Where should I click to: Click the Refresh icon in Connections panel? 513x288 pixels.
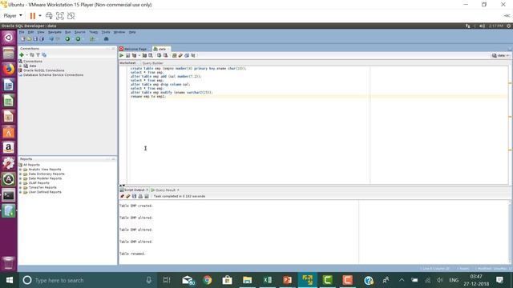tap(32, 55)
